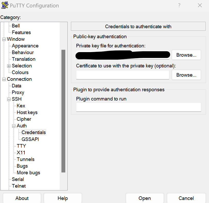Image resolution: width=209 pixels, height=203 pixels.
Task: Click the certificate file input field
Action: [x=123, y=75]
